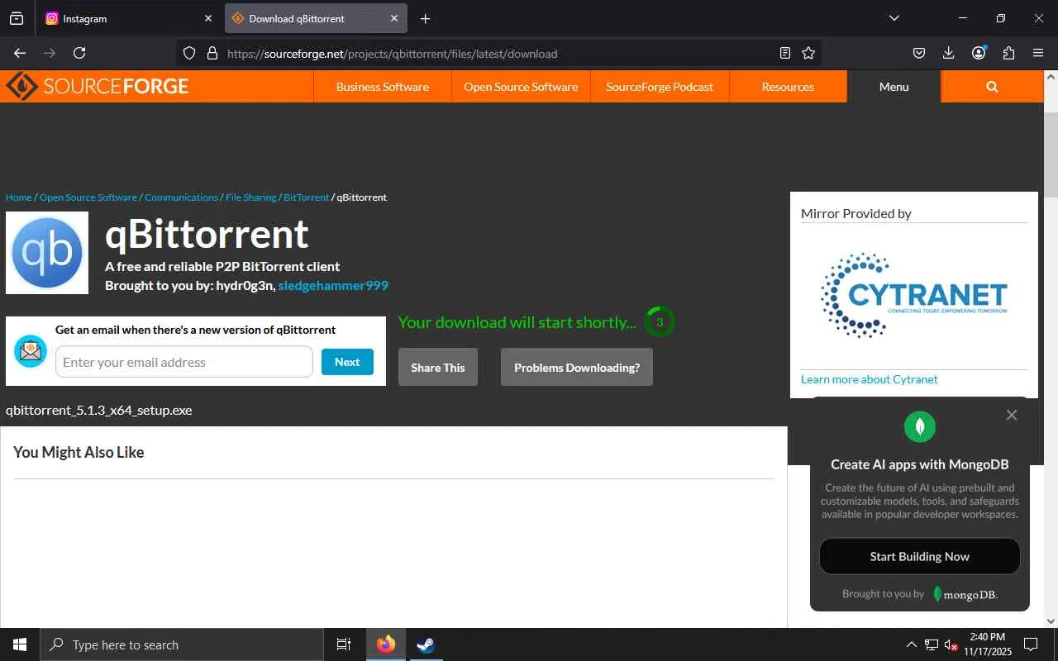Bookmark this page with the star icon
Viewport: 1058px width, 661px height.
coord(808,53)
